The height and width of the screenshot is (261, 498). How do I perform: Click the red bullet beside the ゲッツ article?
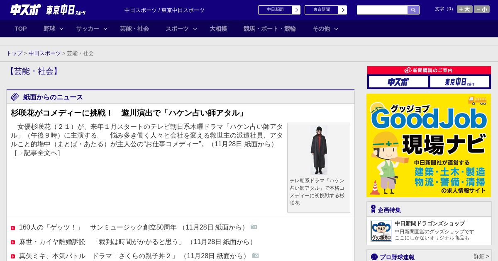[13, 228]
